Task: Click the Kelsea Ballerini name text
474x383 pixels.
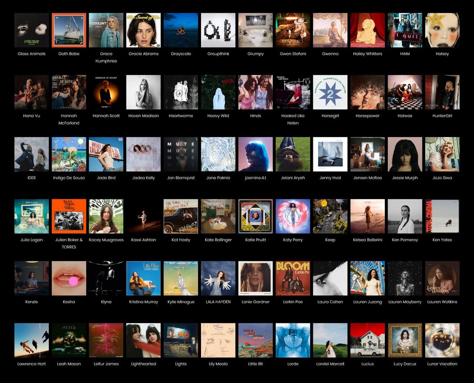Action: 368,240
